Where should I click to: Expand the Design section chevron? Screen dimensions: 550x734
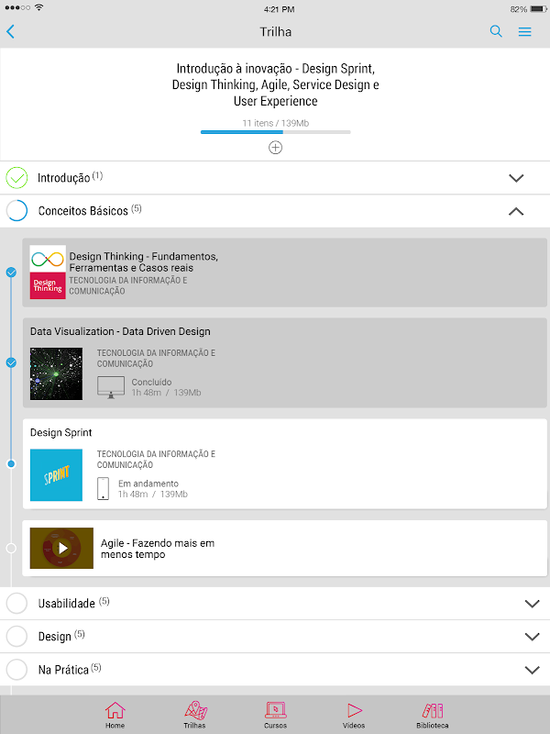(x=532, y=637)
